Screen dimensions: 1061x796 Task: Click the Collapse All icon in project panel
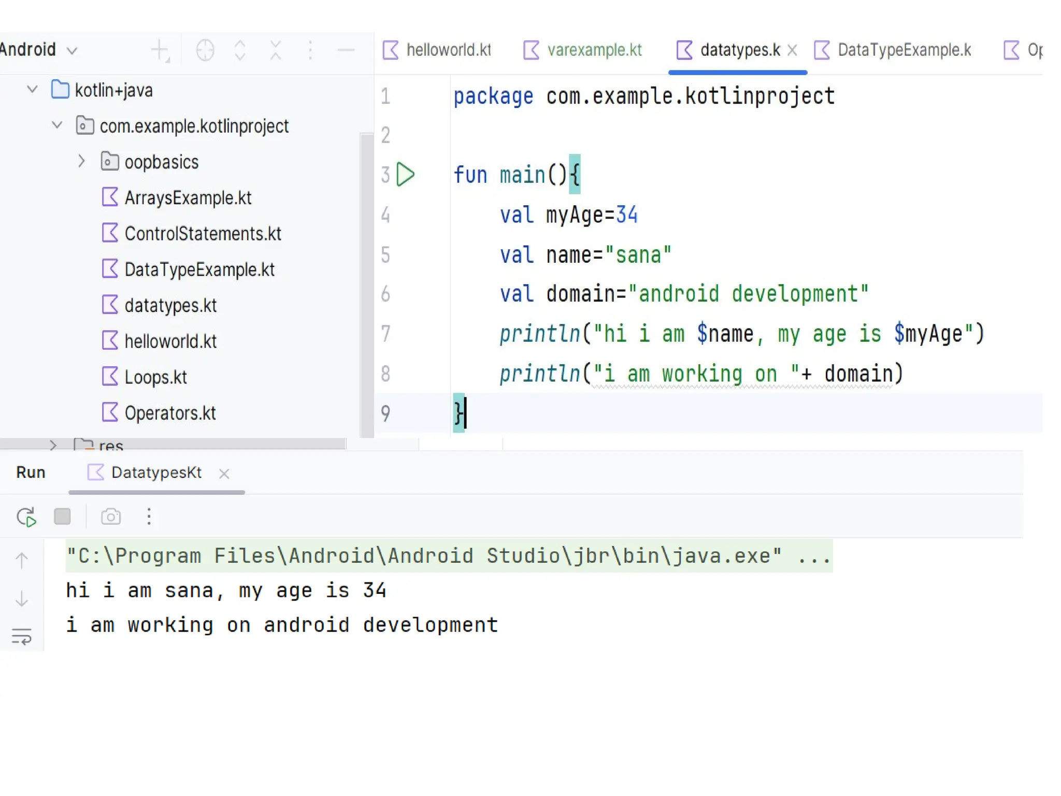pos(276,50)
